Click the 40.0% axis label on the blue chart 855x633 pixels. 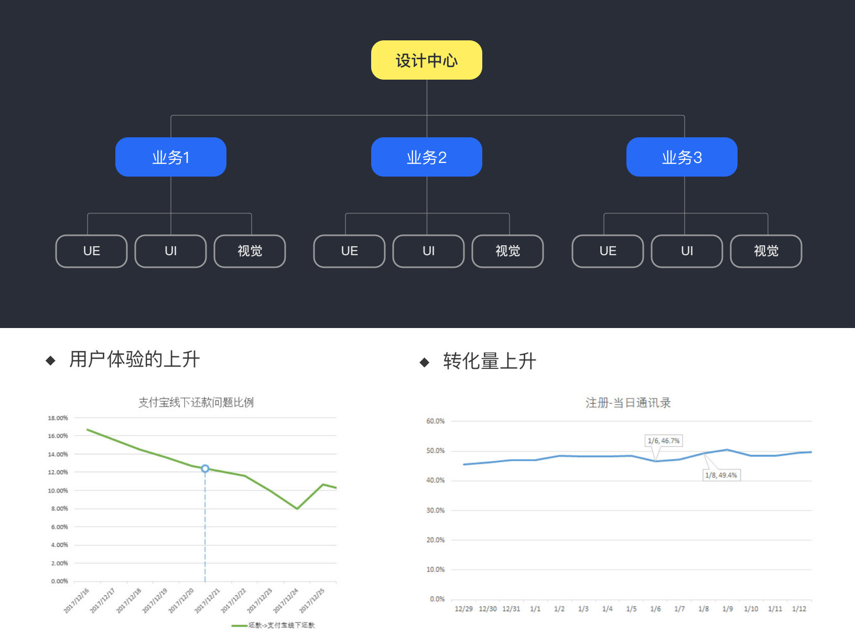tap(436, 481)
